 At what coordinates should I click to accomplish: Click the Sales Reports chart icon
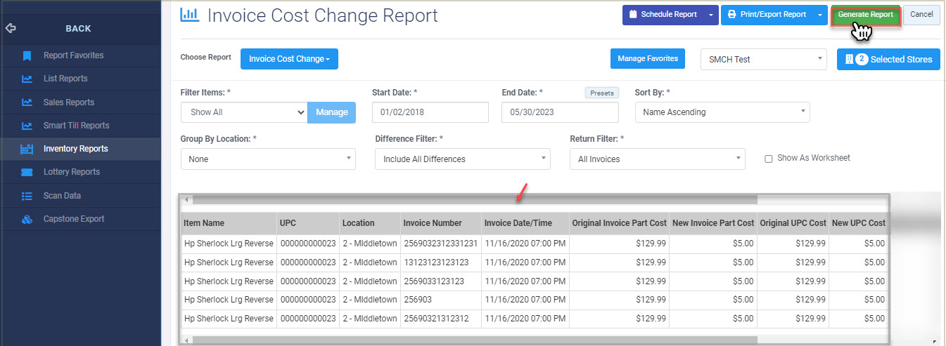[x=27, y=102]
